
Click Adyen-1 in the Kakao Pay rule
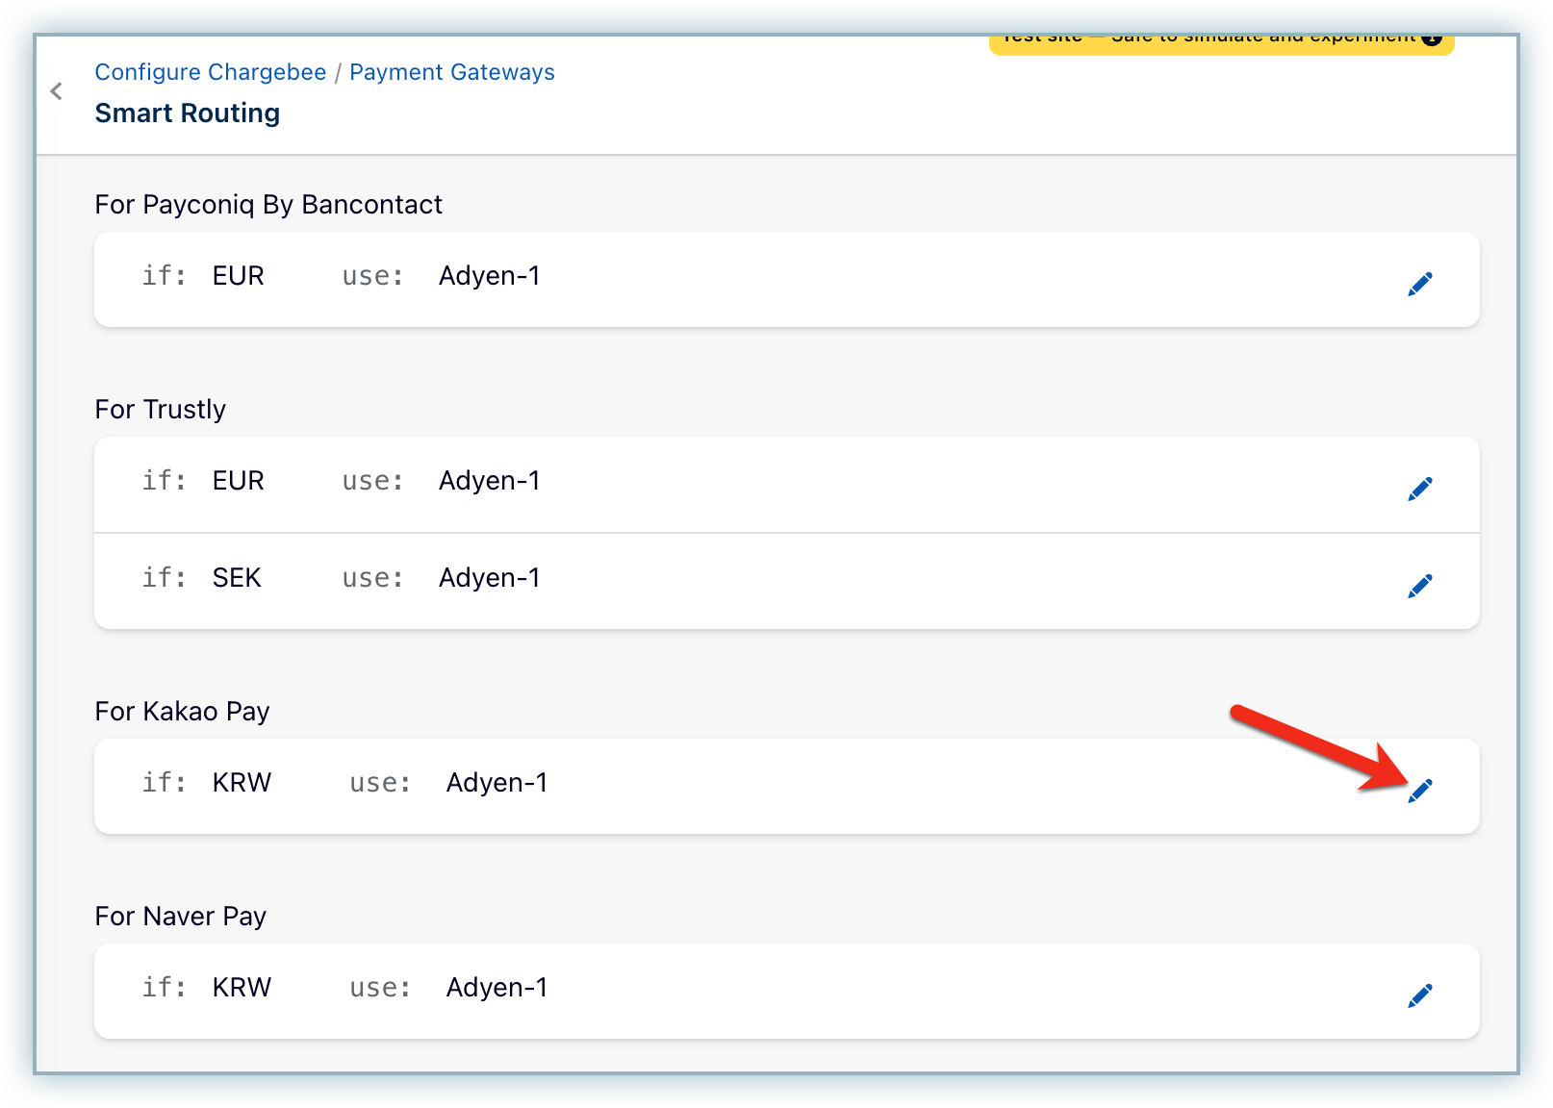(497, 783)
